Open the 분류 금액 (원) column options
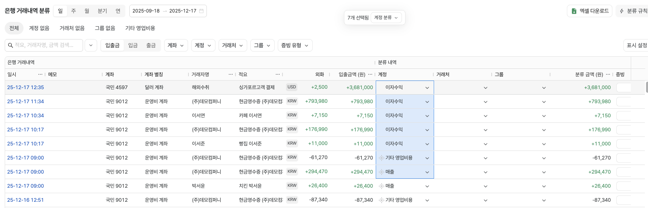 coord(608,74)
